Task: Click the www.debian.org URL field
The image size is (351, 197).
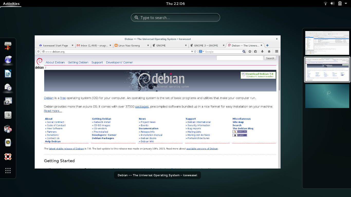Action: pyautogui.click(x=116, y=52)
